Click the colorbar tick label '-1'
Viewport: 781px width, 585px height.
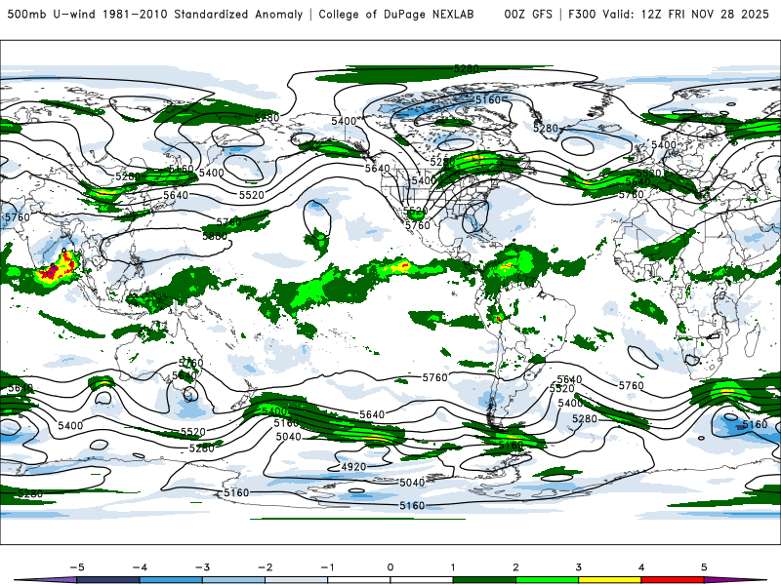coord(328,567)
